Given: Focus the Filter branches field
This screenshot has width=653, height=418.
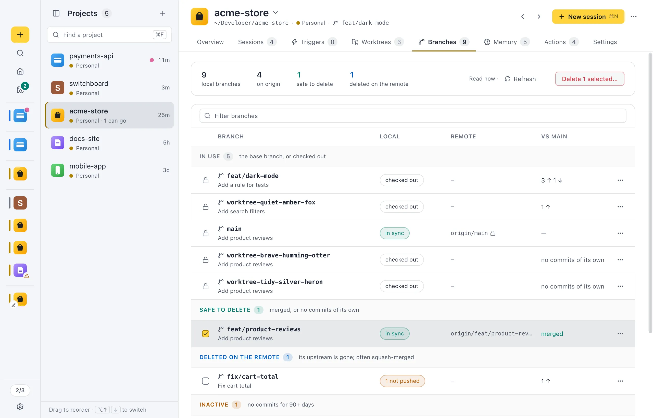Looking at the screenshot, I should (x=413, y=116).
